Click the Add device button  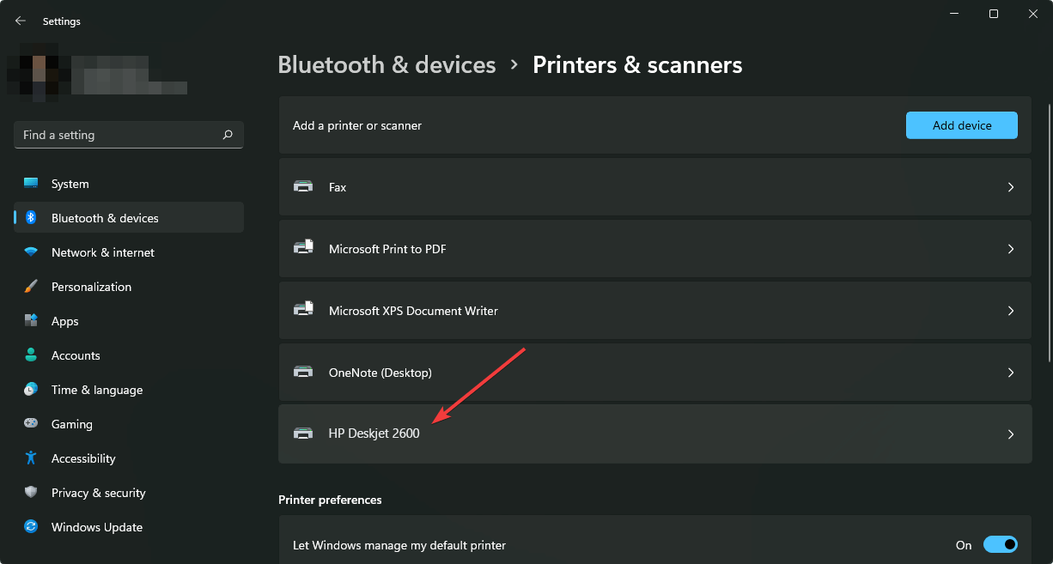pos(961,124)
